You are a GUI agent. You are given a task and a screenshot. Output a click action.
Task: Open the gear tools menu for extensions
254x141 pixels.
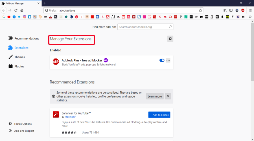[170, 39]
